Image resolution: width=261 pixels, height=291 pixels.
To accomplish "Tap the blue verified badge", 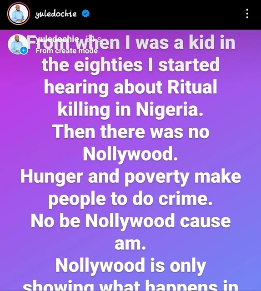I will click(86, 14).
